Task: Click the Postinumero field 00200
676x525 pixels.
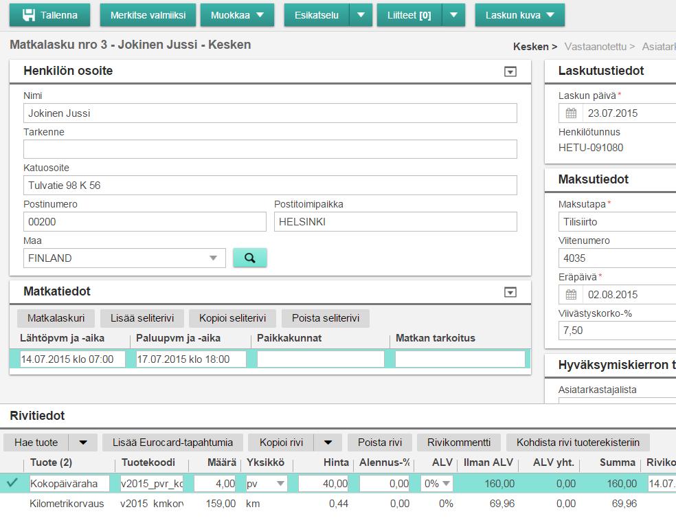Action: point(144,222)
